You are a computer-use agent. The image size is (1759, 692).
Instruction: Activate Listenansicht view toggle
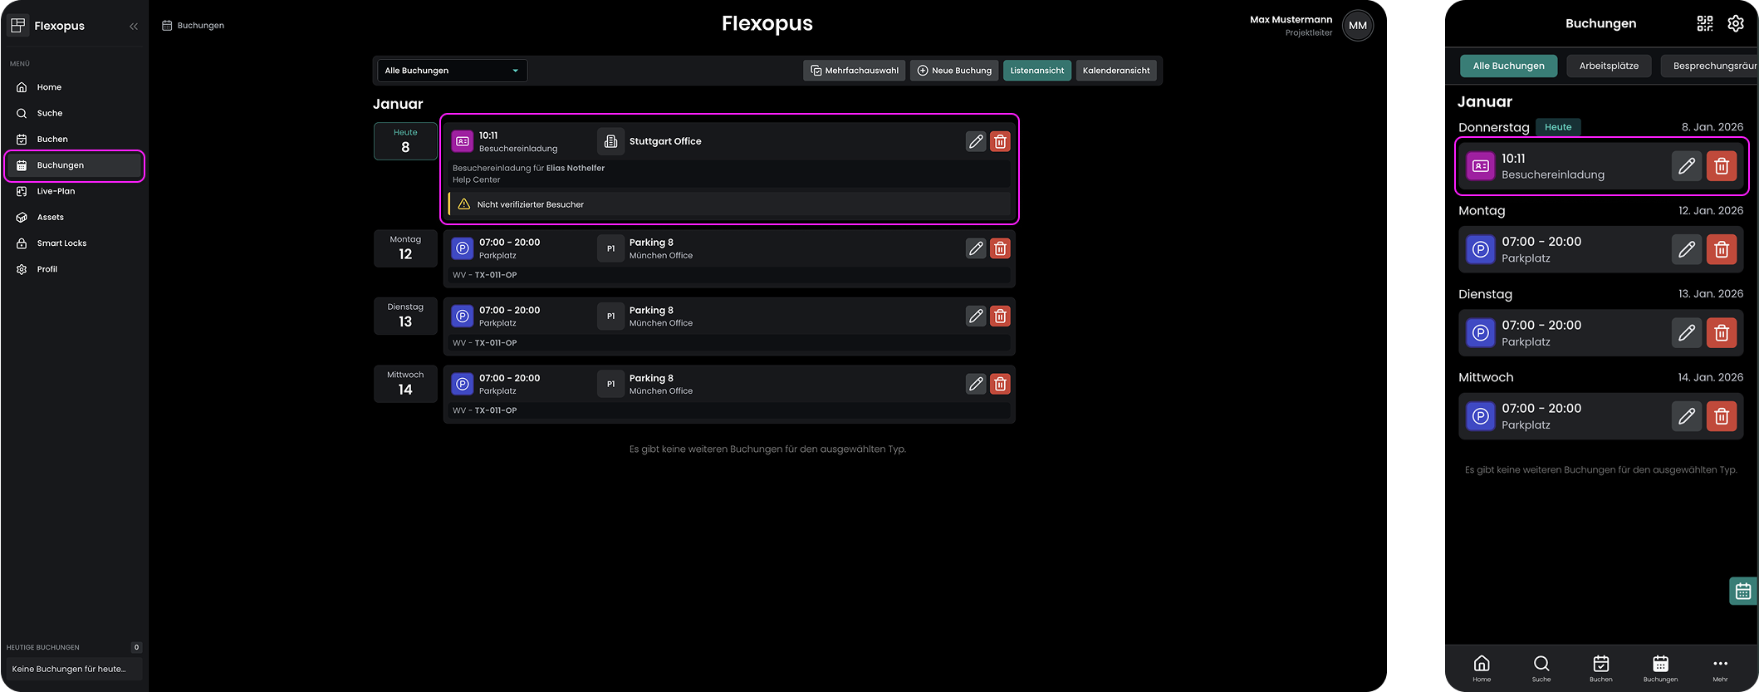[x=1036, y=71]
